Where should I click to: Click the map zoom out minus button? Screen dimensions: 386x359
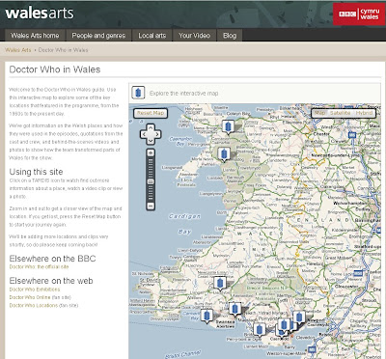click(151, 206)
